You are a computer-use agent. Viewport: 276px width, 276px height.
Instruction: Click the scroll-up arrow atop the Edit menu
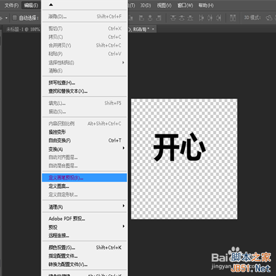[51, 5]
